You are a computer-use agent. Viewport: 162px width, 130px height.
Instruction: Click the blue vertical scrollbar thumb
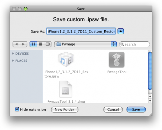(x=150, y=71)
